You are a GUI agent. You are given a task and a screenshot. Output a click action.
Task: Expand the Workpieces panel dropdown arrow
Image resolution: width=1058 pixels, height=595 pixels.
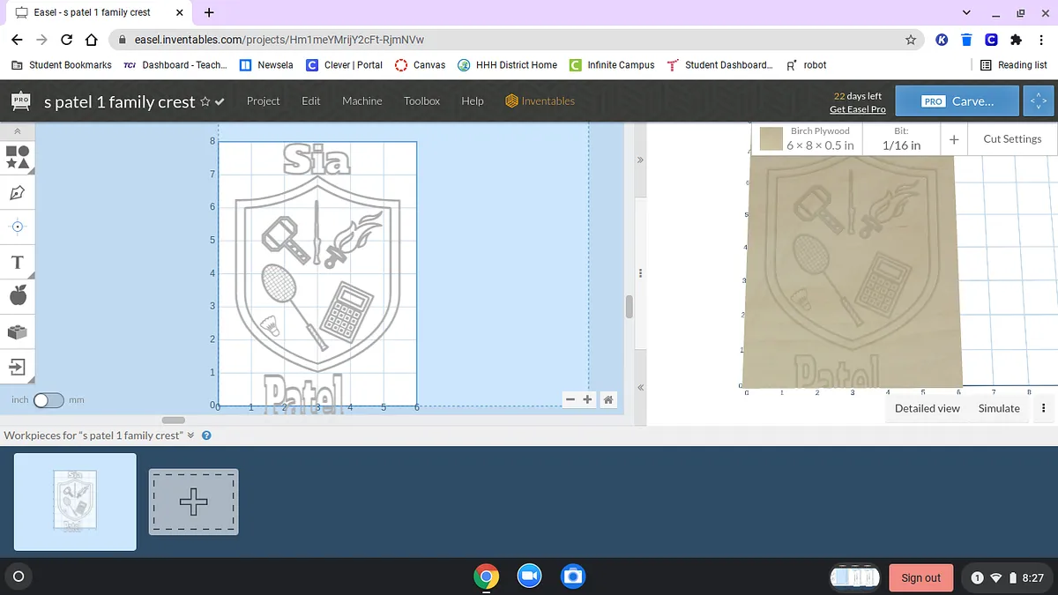click(x=191, y=435)
